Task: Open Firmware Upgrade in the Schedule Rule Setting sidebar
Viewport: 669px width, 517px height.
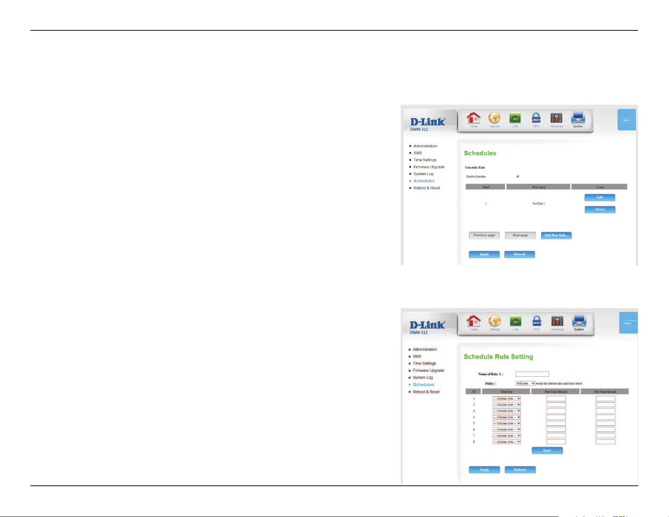Action: tap(428, 371)
